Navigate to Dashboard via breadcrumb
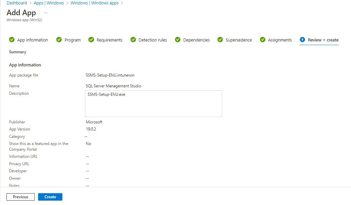 coord(17,3)
